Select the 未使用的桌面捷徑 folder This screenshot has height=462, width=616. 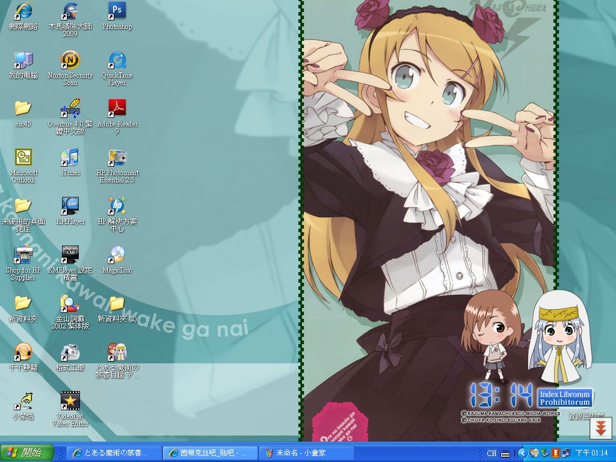(x=23, y=215)
